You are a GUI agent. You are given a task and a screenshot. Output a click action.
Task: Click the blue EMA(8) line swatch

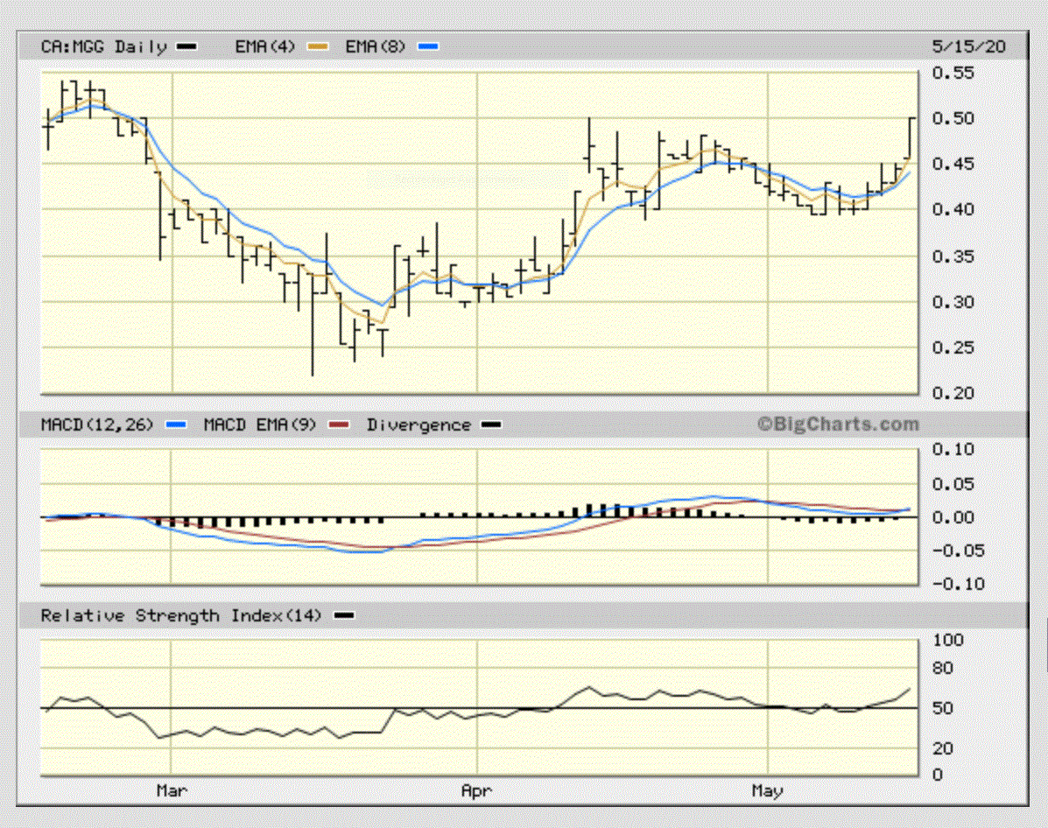click(x=427, y=46)
